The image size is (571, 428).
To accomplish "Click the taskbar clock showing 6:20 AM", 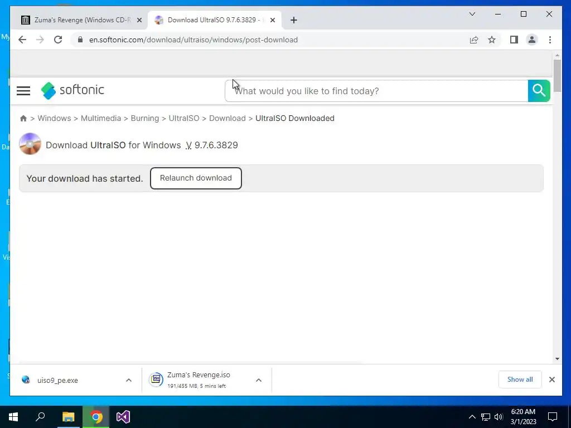I will tap(523, 417).
